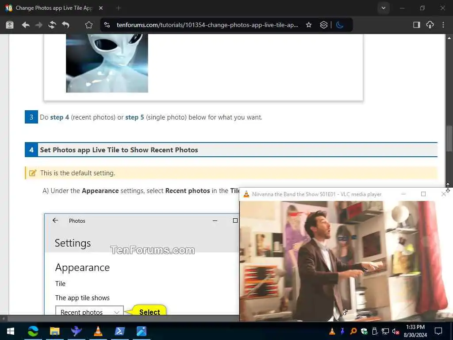Viewport: 453px width, 340px height.
Task: Click the orange magnifier icon in system tray
Action: point(353,331)
